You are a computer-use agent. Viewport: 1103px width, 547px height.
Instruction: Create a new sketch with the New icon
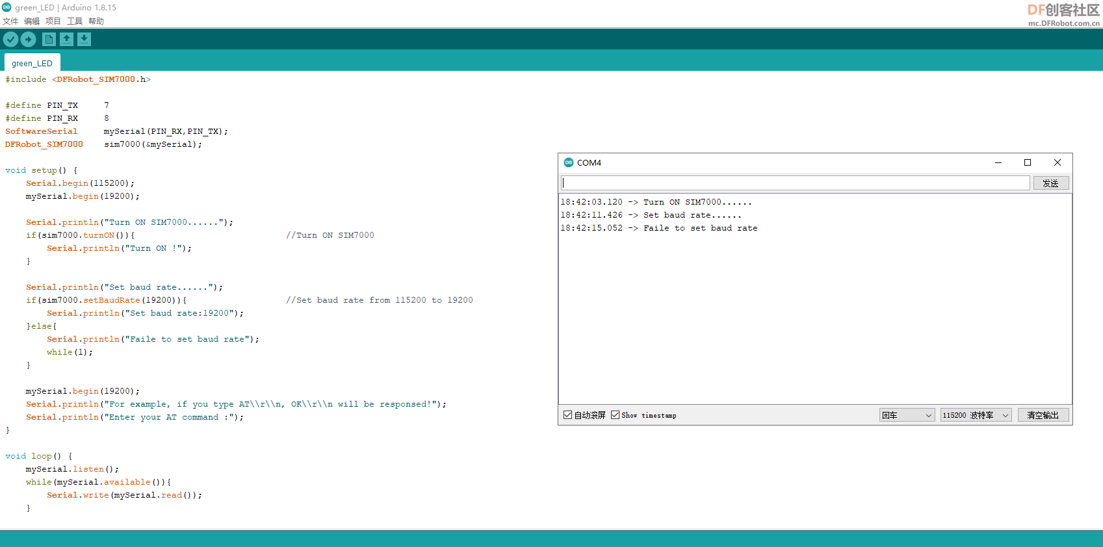tap(49, 40)
